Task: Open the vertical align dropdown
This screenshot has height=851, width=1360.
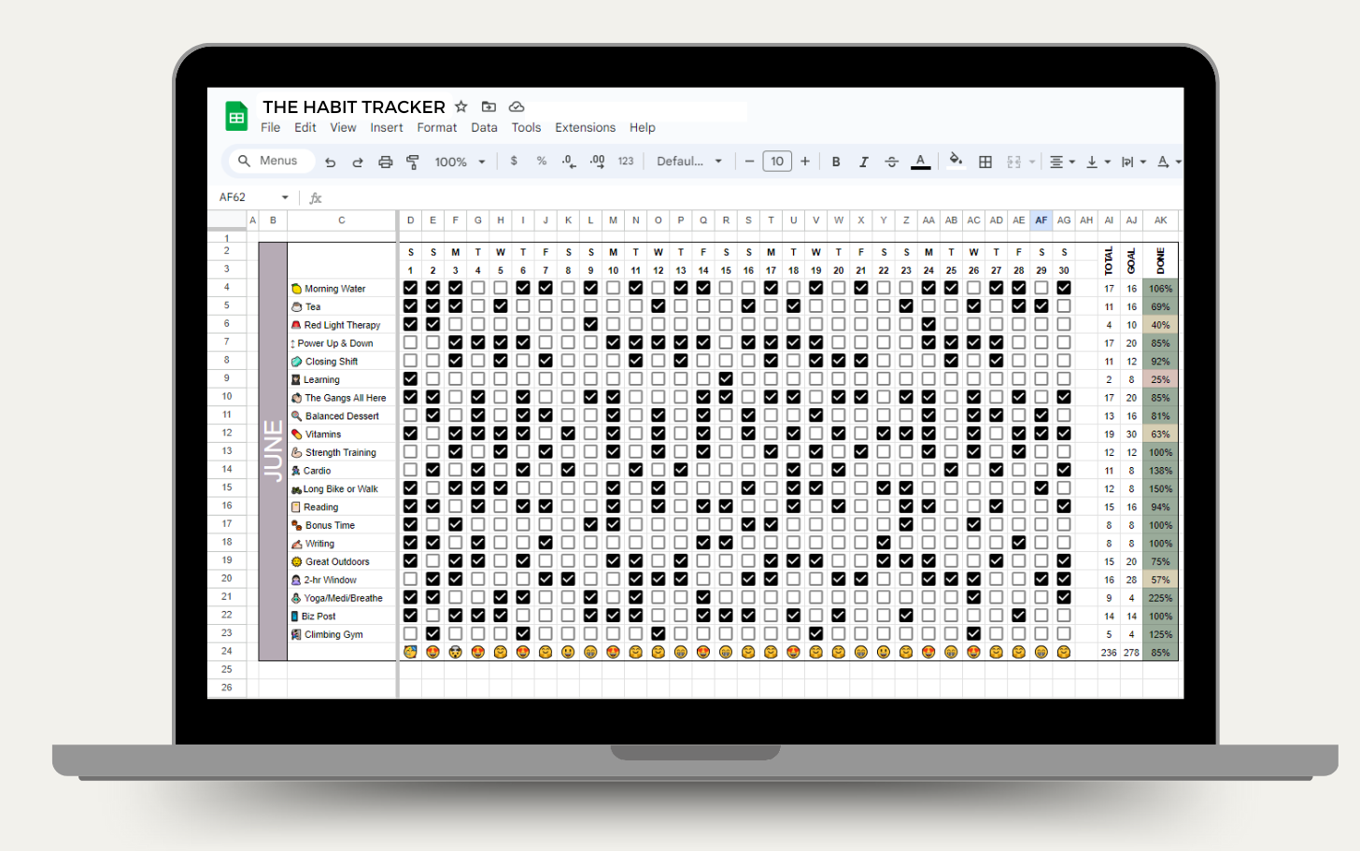Action: click(1098, 162)
